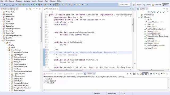Switch to the Declaration tab

pyautogui.click(x=69, y=74)
